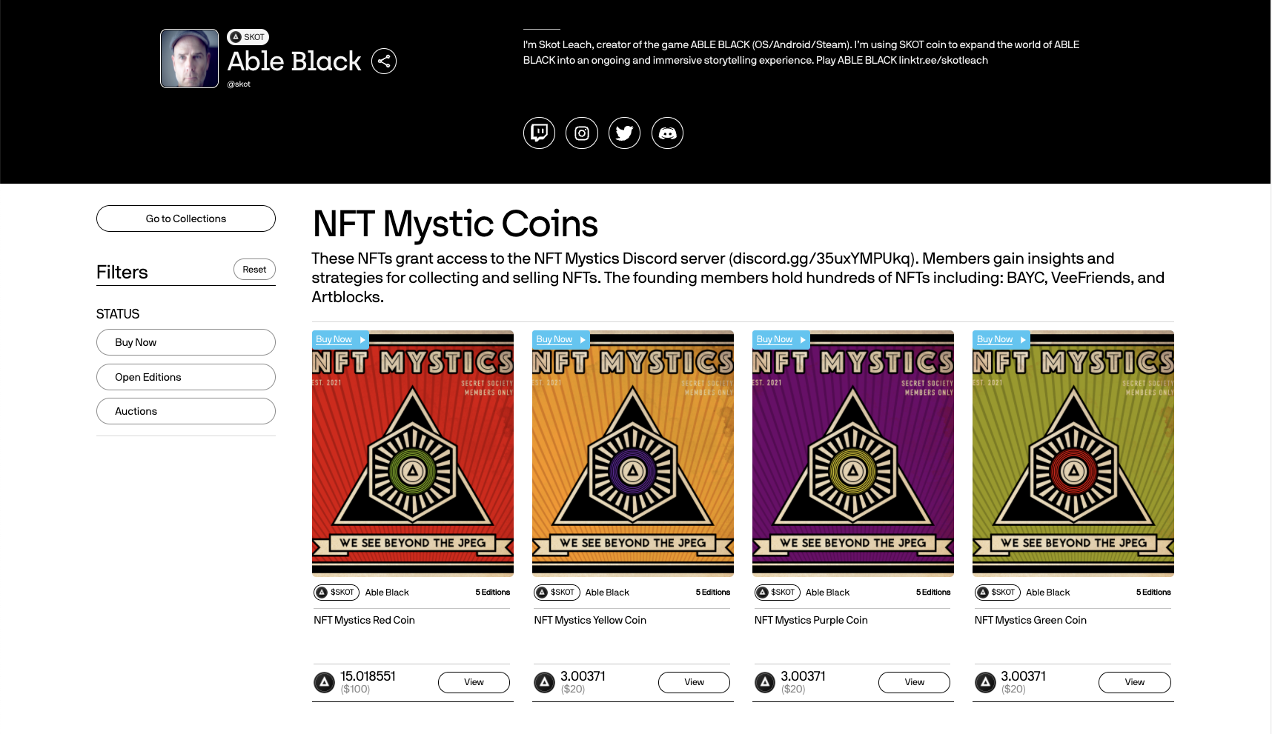
Task: Open the NFT Mystics Green Coin artwork
Action: coord(1073,453)
